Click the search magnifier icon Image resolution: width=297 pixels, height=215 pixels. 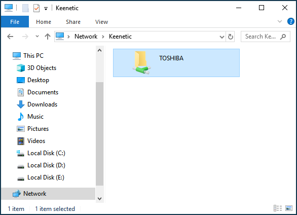pos(283,37)
